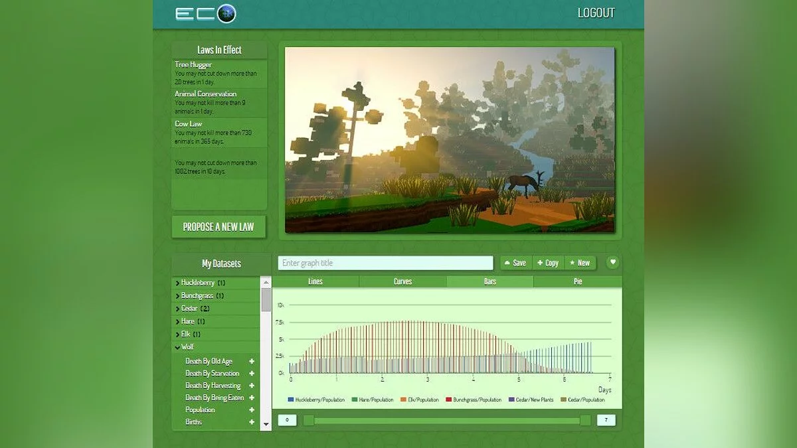The width and height of the screenshot is (797, 448).
Task: Click the heart favorite icon
Action: (x=613, y=262)
